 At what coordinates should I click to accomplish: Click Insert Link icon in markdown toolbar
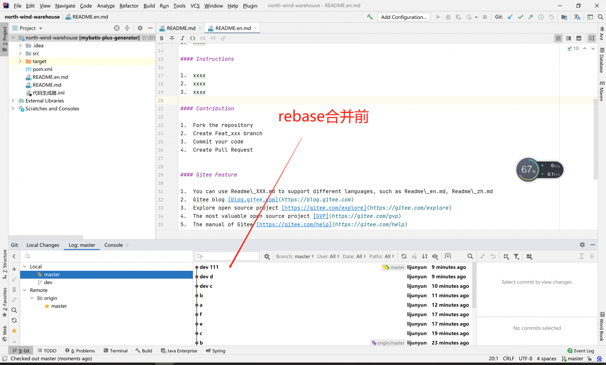coord(223,38)
